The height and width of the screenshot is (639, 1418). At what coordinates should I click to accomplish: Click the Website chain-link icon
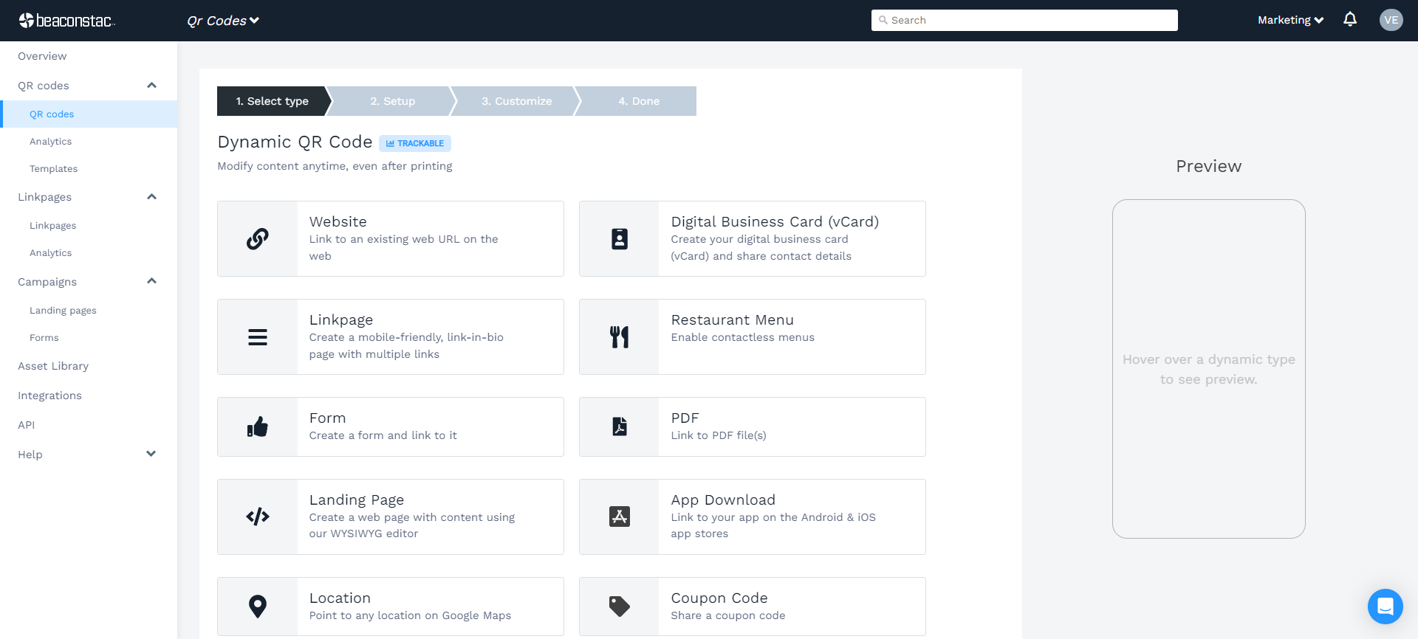pyautogui.click(x=257, y=239)
